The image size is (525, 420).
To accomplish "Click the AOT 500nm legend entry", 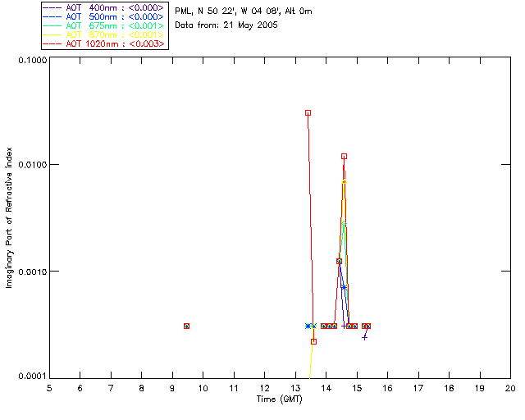I will (x=104, y=16).
